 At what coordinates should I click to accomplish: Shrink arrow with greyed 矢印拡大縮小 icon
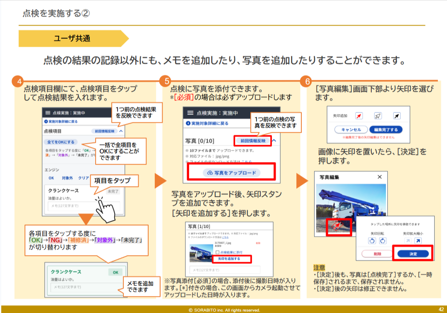(x=407, y=241)
